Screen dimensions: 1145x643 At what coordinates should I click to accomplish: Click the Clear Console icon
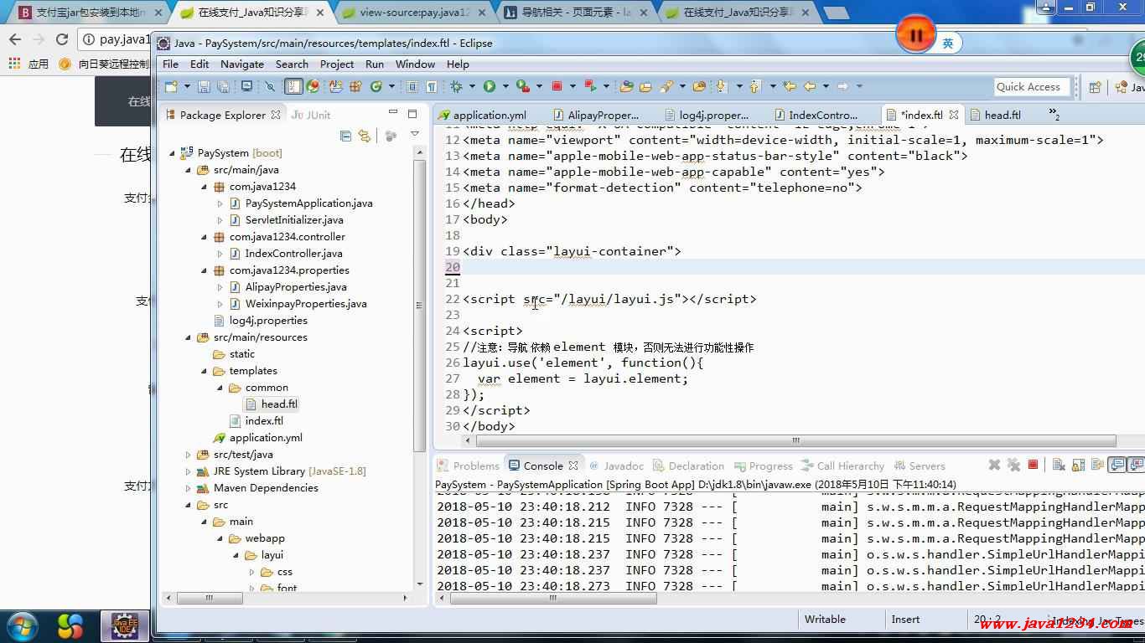(x=1059, y=465)
